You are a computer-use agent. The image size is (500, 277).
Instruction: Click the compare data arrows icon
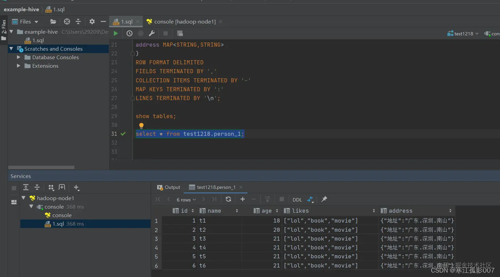(x=311, y=199)
